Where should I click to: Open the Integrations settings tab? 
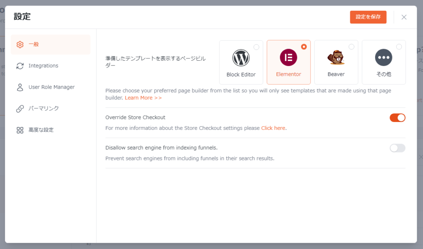coord(50,66)
